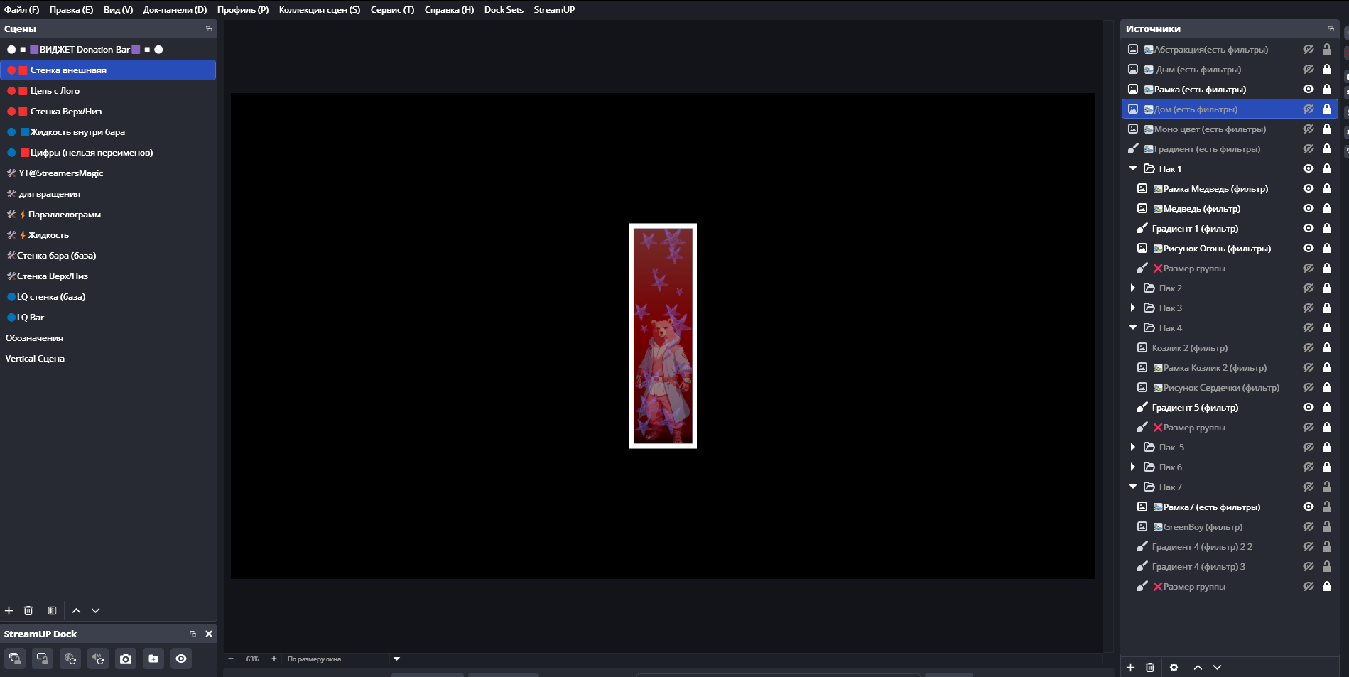This screenshot has height=677, width=1349.
Task: Open source properties gear icon
Action: [x=1174, y=667]
